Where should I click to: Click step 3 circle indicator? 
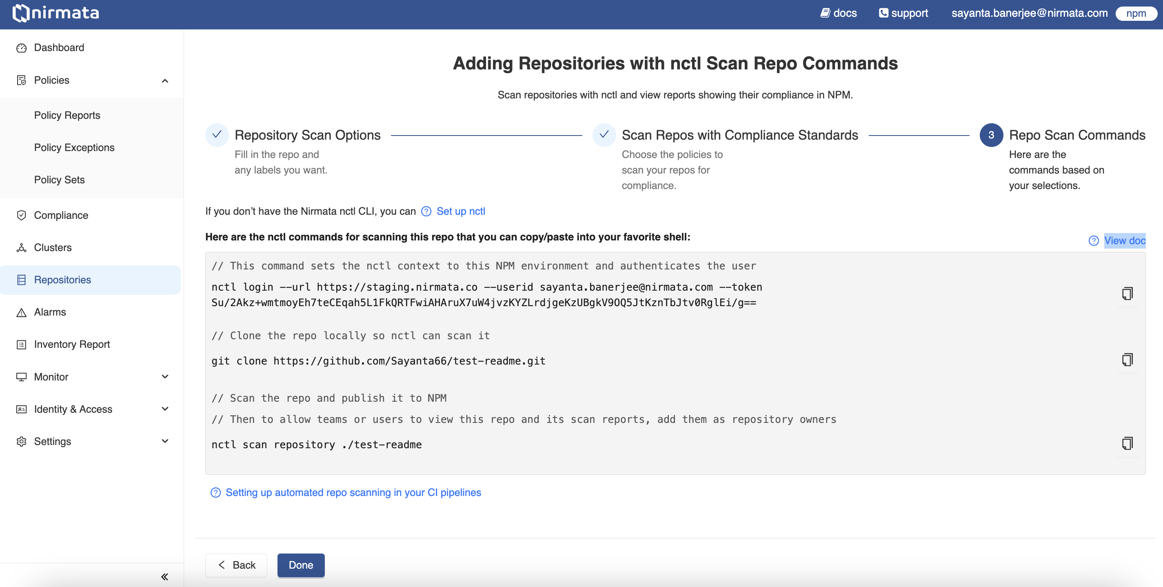[991, 135]
